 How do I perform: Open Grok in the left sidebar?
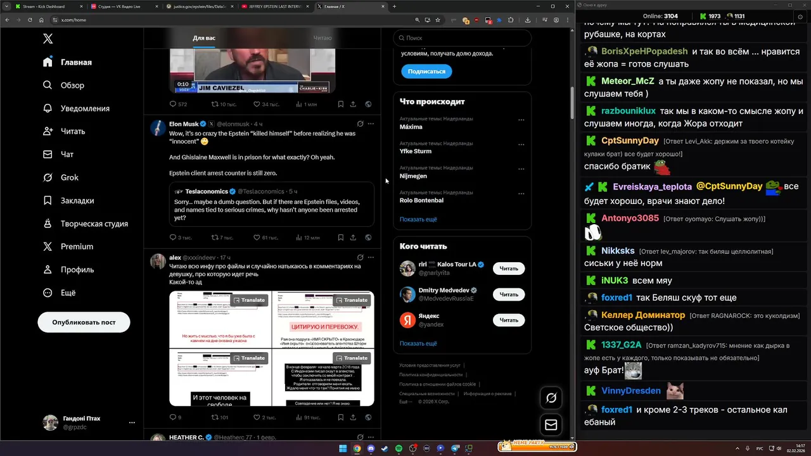coord(61,177)
